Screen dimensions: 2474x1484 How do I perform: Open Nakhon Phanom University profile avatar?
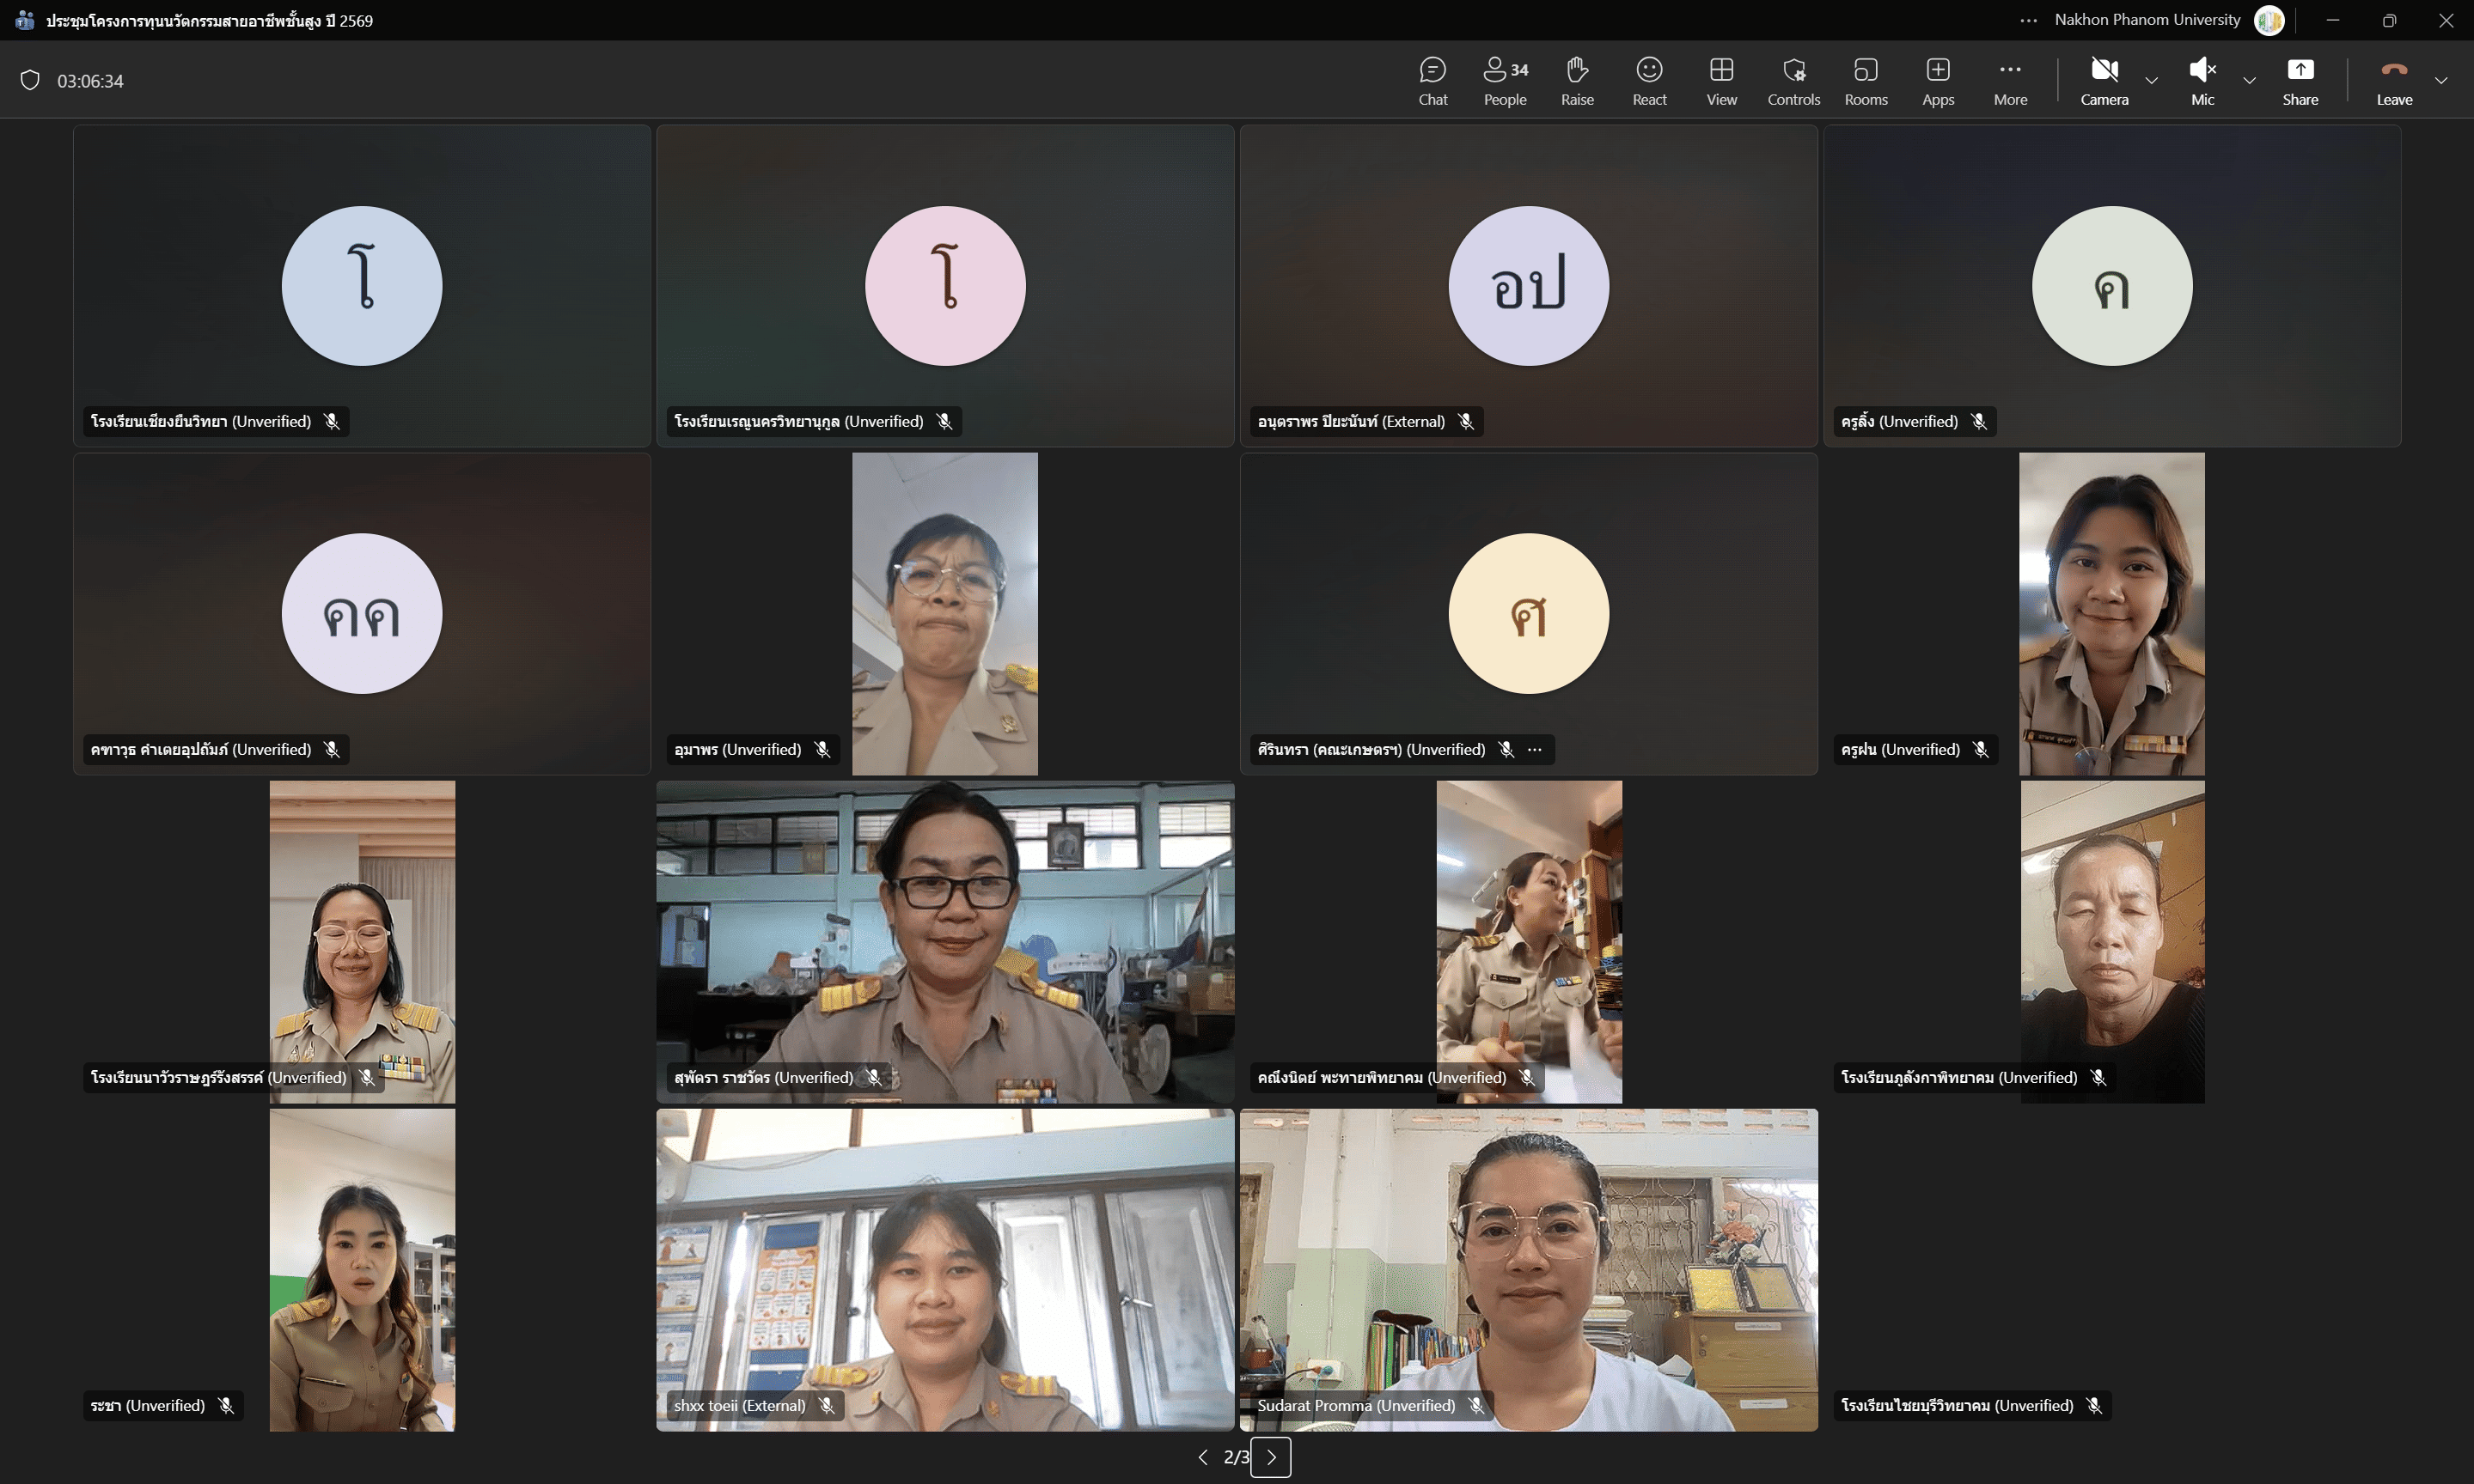coord(2269,20)
